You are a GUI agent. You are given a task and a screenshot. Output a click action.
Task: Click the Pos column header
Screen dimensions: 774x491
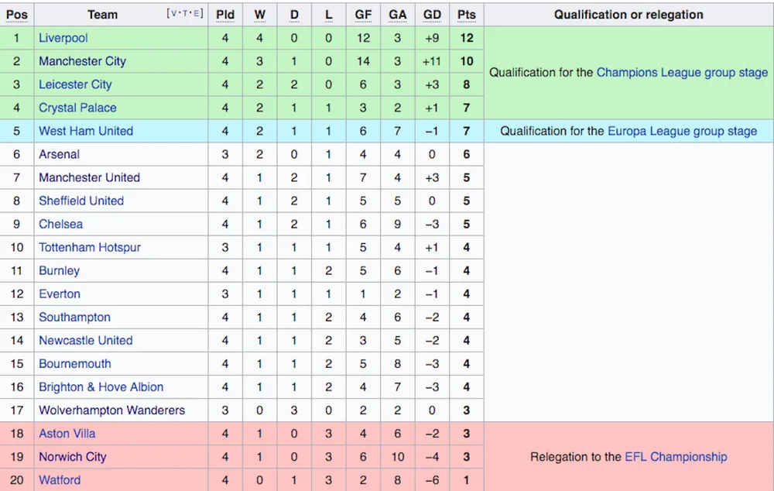pyautogui.click(x=17, y=15)
